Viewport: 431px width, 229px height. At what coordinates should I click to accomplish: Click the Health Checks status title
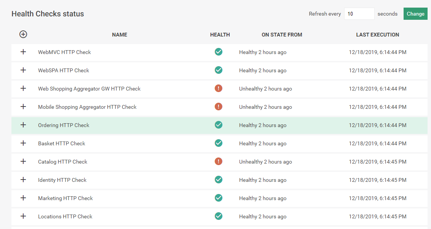point(48,14)
